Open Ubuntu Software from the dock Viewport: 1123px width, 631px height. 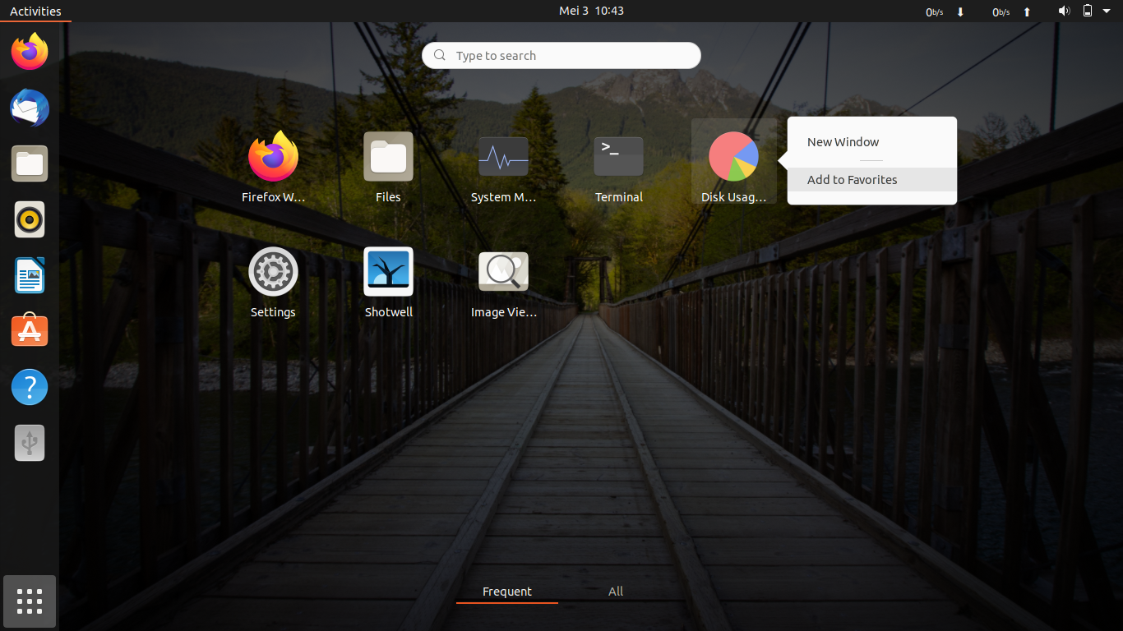tap(29, 330)
